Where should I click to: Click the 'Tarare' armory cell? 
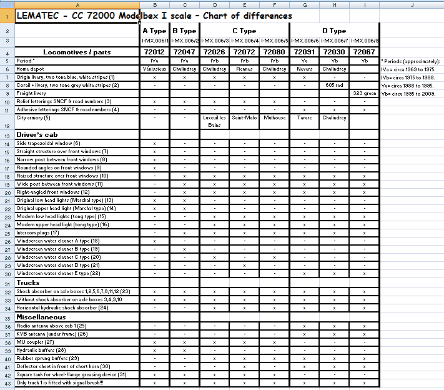[304, 121]
